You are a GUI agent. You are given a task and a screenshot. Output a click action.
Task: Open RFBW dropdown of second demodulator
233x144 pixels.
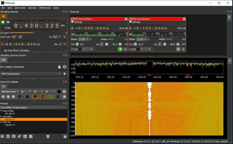pos(141,39)
